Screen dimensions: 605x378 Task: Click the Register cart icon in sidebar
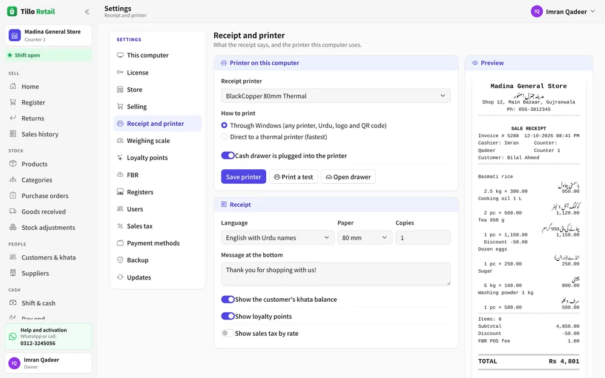pos(13,102)
